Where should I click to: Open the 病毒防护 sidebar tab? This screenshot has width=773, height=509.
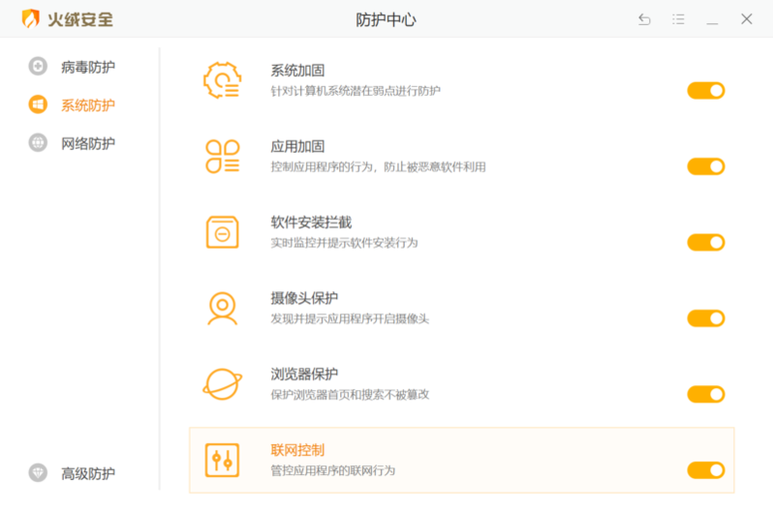(87, 67)
